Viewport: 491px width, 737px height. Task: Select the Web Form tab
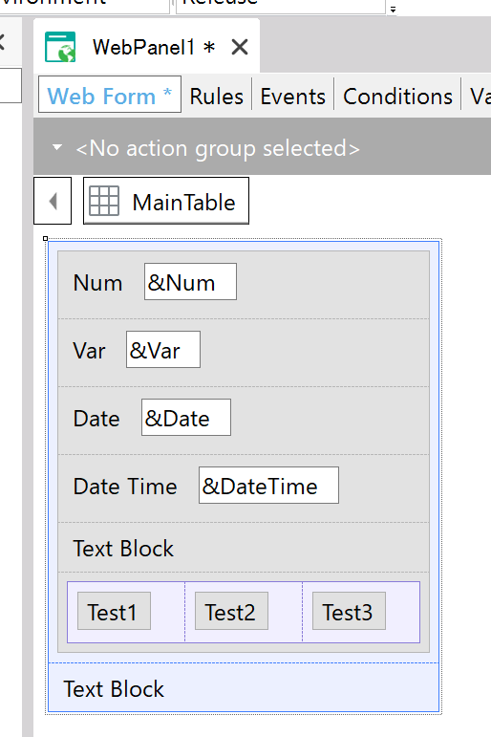click(x=110, y=95)
